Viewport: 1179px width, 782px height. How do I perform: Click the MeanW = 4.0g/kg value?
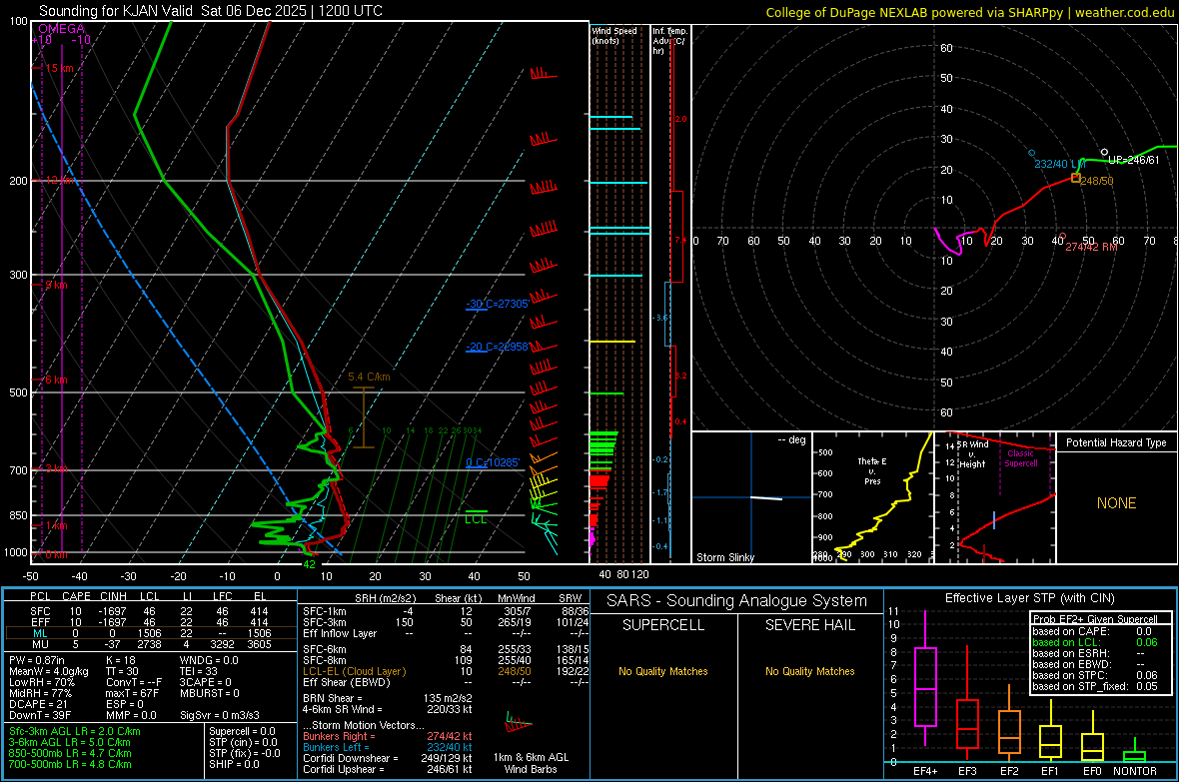49,671
